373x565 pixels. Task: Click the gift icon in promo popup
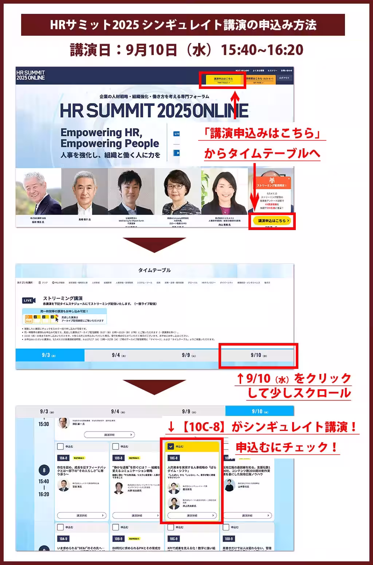tap(272, 180)
